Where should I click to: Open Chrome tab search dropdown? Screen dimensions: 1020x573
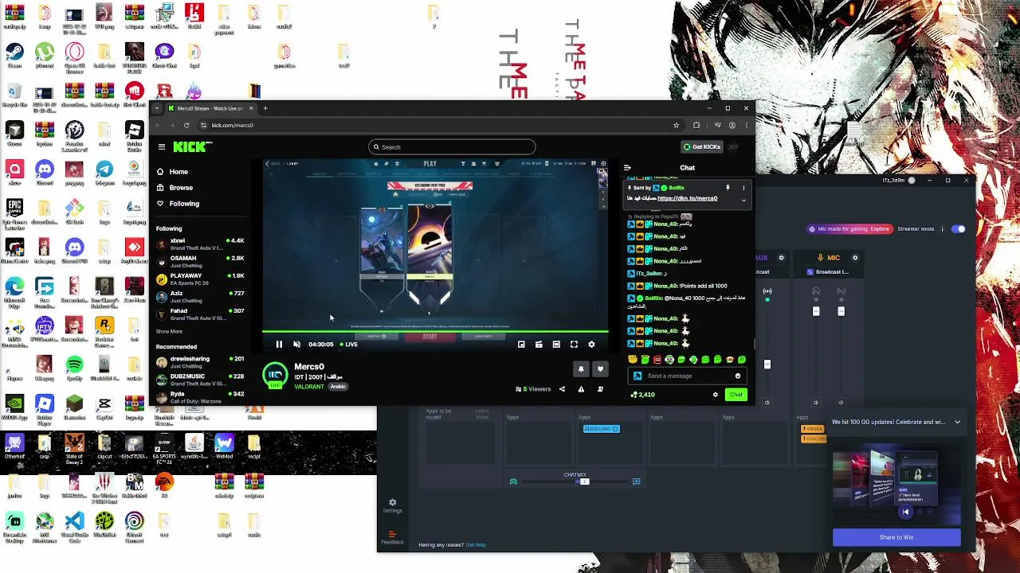[x=157, y=108]
